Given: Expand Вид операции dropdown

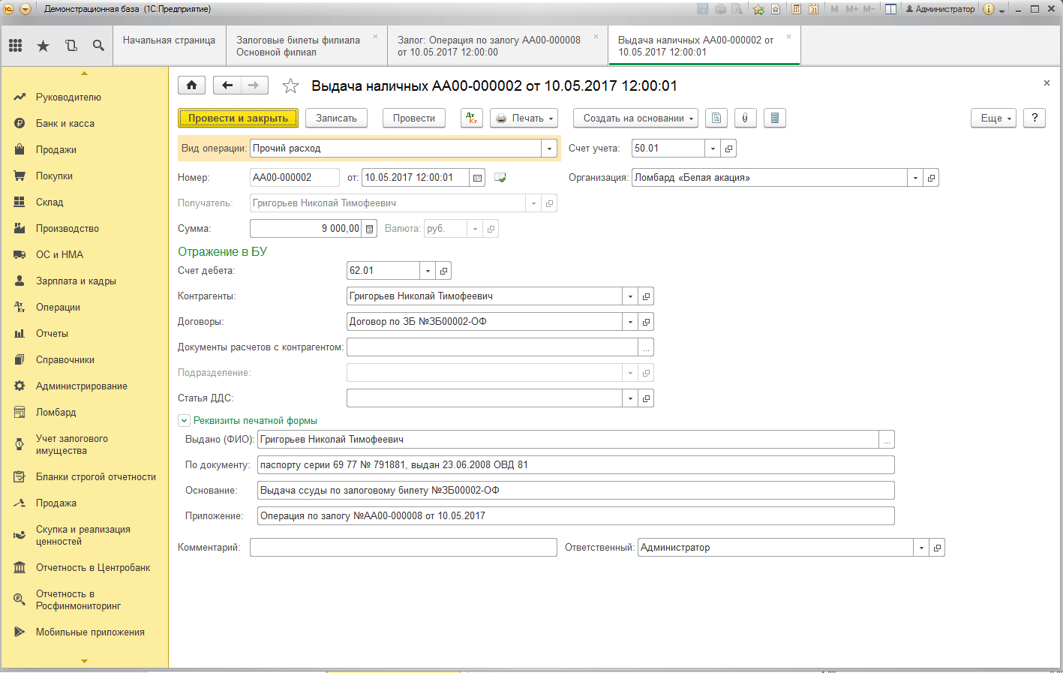Looking at the screenshot, I should 550,149.
